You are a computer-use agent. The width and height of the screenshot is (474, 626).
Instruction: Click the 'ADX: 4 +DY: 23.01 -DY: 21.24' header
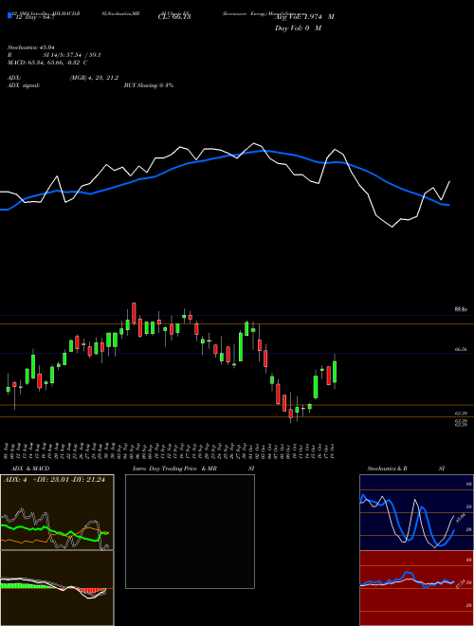tap(54, 480)
